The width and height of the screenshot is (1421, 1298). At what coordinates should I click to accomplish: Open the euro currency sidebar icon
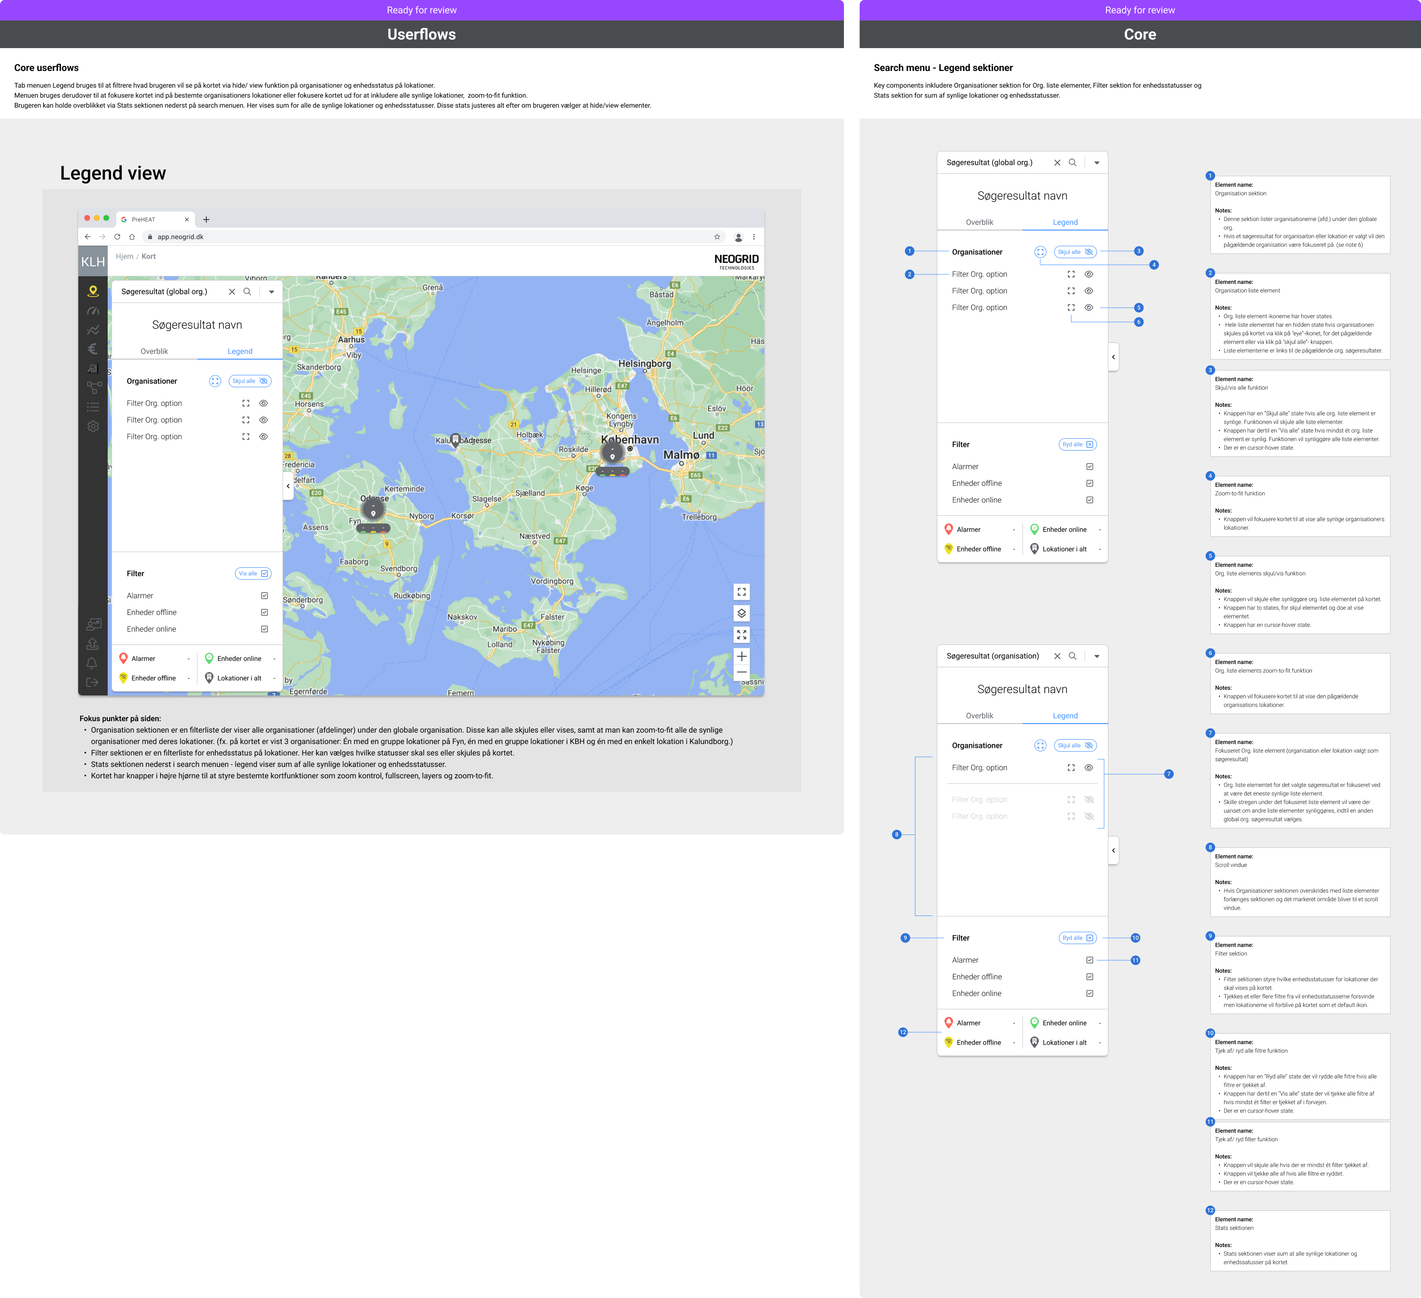pyautogui.click(x=92, y=349)
